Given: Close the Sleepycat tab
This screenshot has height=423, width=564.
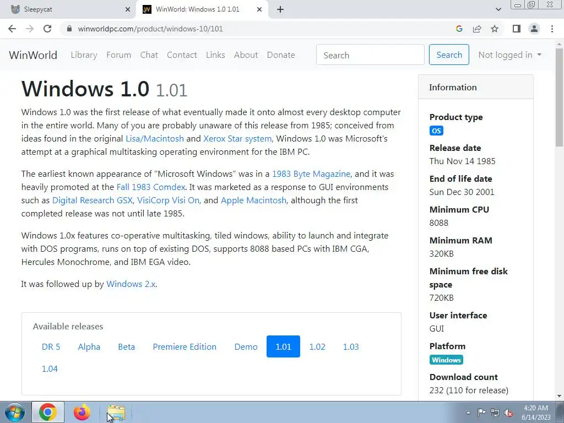Looking at the screenshot, I should (128, 10).
